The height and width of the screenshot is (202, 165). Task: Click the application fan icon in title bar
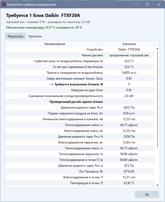point(4,4)
